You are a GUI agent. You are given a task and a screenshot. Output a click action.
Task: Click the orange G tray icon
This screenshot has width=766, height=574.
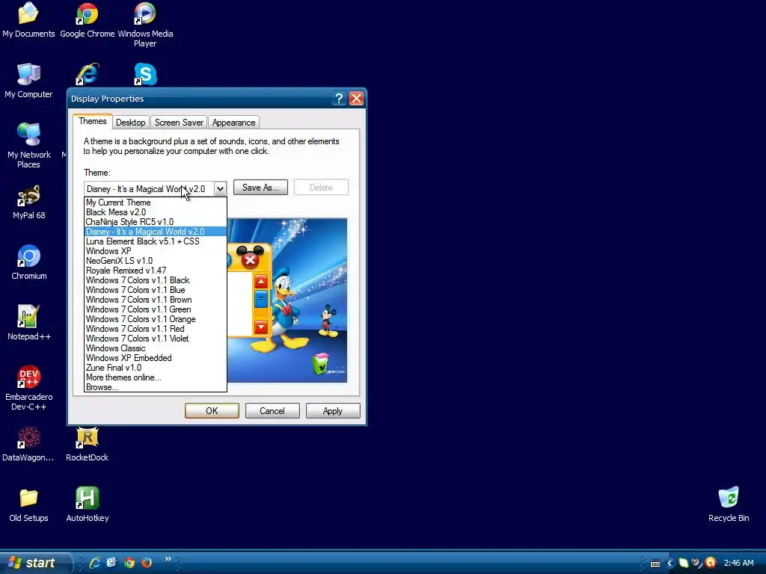711,563
